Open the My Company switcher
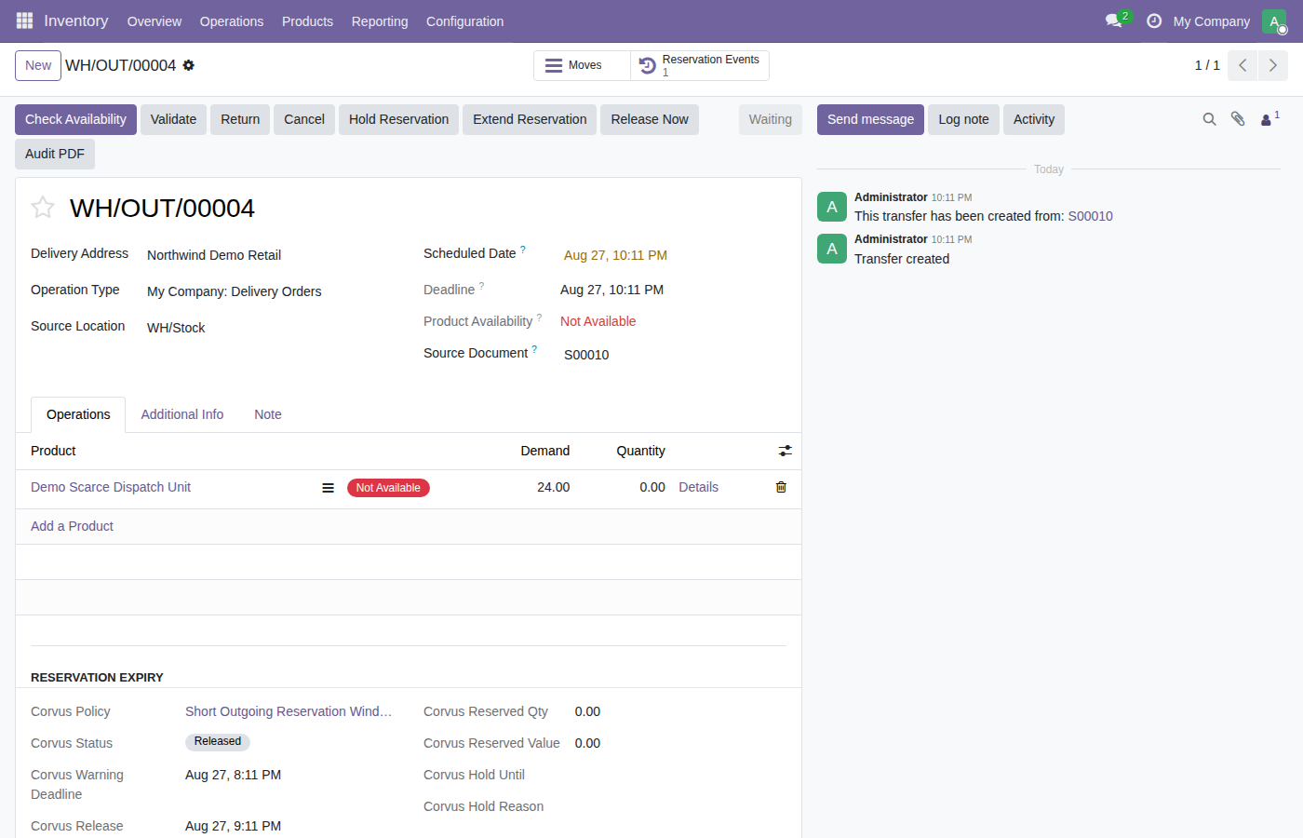Screen dimensions: 1303x838 point(1211,21)
